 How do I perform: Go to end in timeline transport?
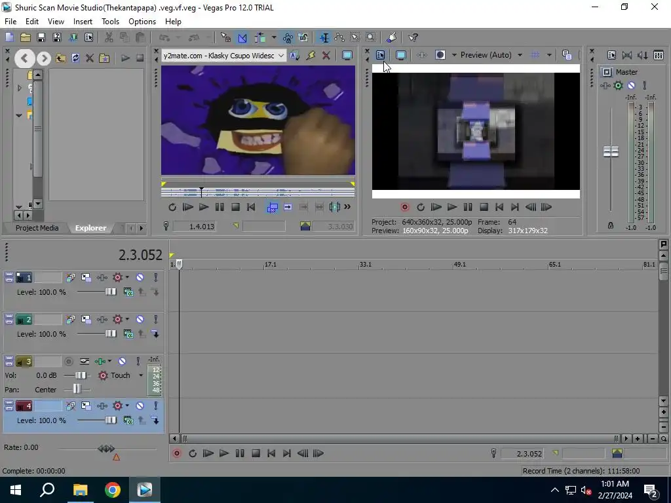tap(287, 453)
